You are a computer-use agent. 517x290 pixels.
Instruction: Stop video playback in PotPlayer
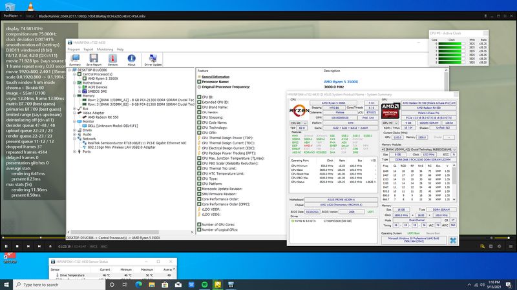tap(17, 246)
